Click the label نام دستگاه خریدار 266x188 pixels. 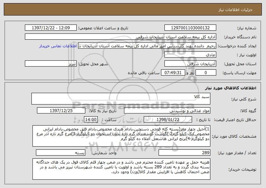[240, 37]
